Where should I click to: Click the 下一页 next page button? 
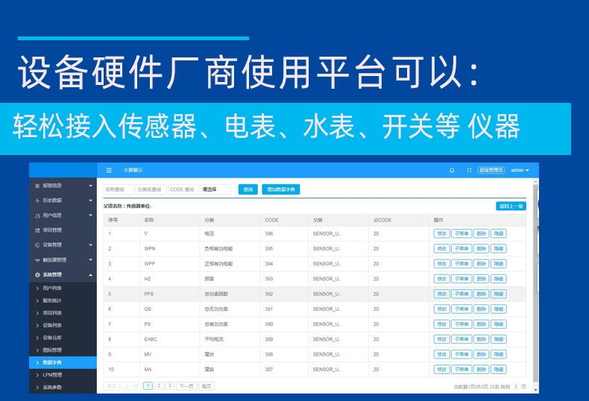(186, 386)
